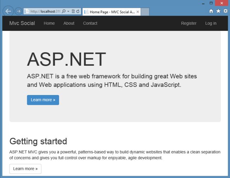This screenshot has width=230, height=178.
Task: Open Favorites star icon
Action: [218, 11]
